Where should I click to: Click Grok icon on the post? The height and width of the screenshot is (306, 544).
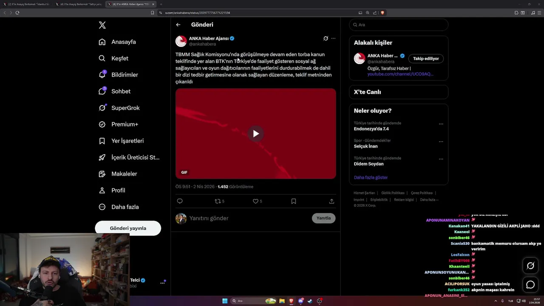pyautogui.click(x=326, y=38)
